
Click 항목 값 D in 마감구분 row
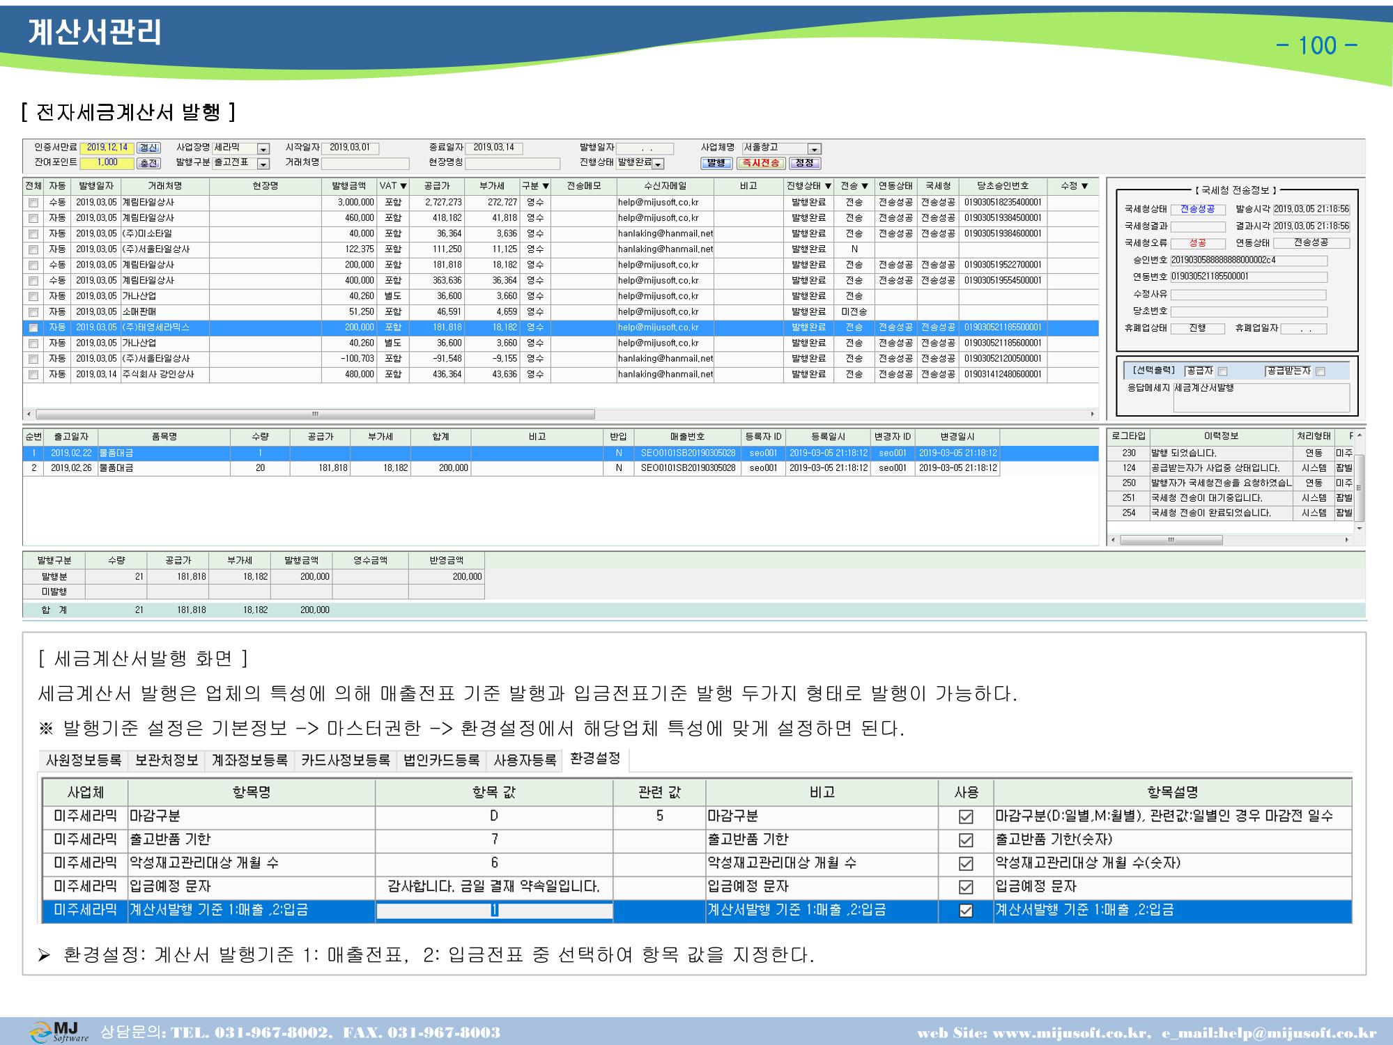coord(494,816)
